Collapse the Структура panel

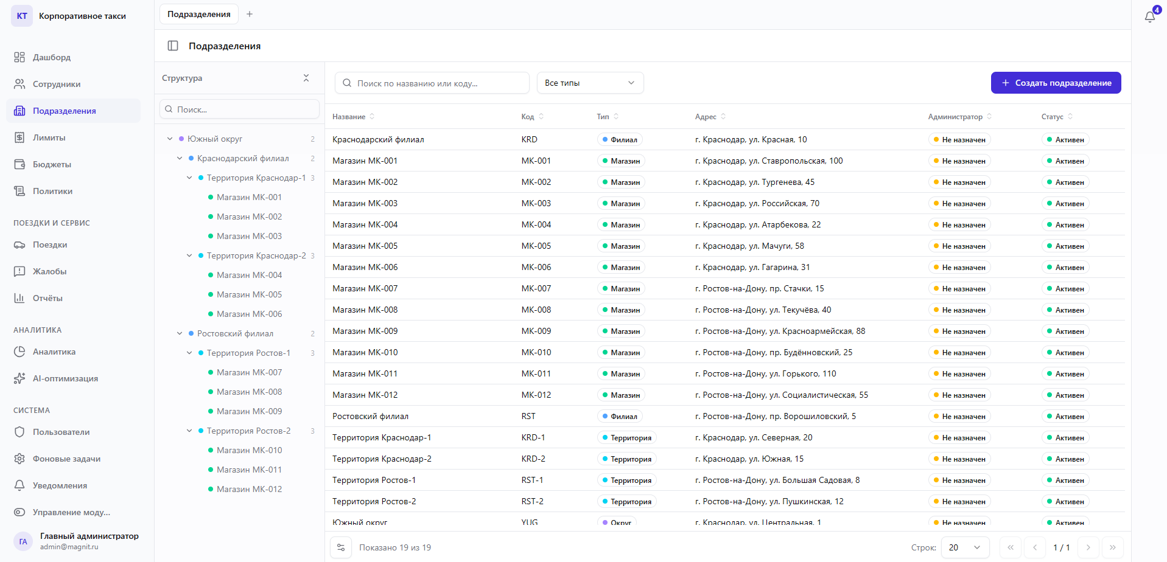point(306,78)
